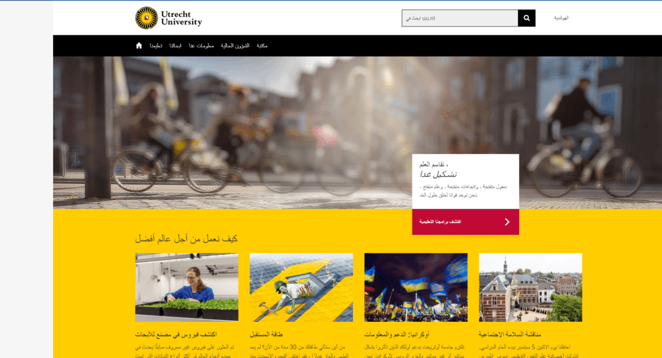
Task: Click the Utrecht University sun logo
Action: 146,17
